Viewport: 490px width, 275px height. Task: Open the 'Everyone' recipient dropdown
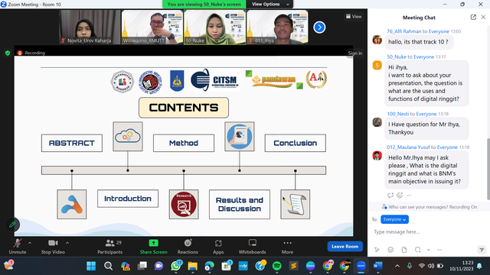(394, 219)
